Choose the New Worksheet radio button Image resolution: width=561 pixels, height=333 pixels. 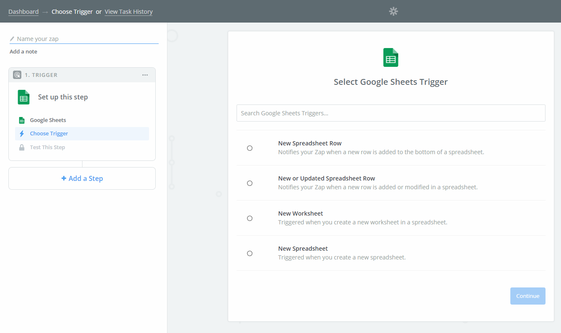click(x=250, y=218)
